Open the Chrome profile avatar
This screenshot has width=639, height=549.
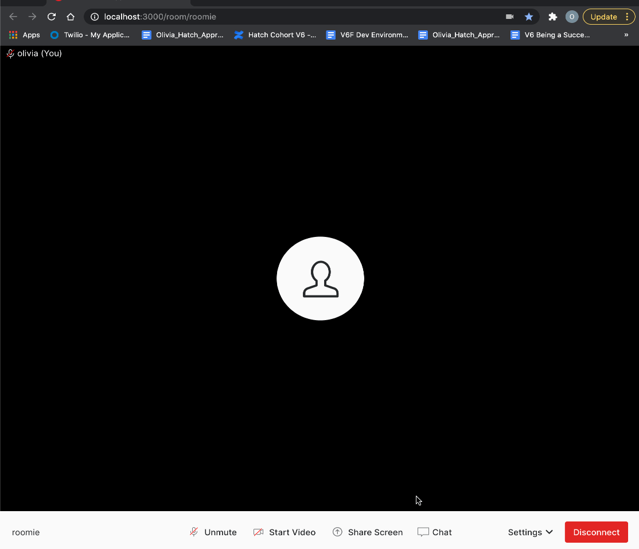tap(572, 17)
